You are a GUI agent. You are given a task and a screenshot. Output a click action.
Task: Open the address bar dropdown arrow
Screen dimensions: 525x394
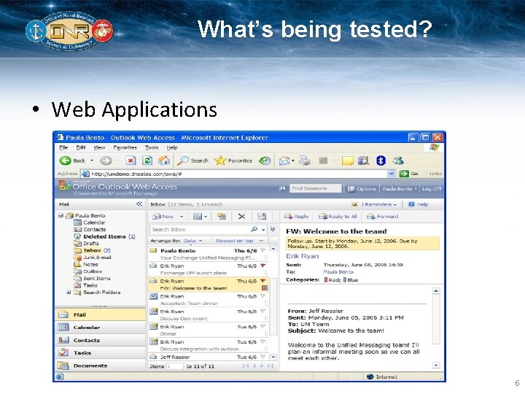391,174
